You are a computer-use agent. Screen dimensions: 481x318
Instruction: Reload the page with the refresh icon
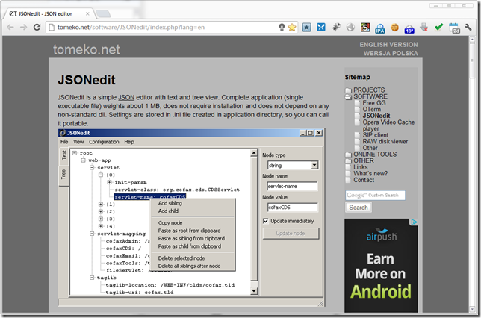(37, 28)
